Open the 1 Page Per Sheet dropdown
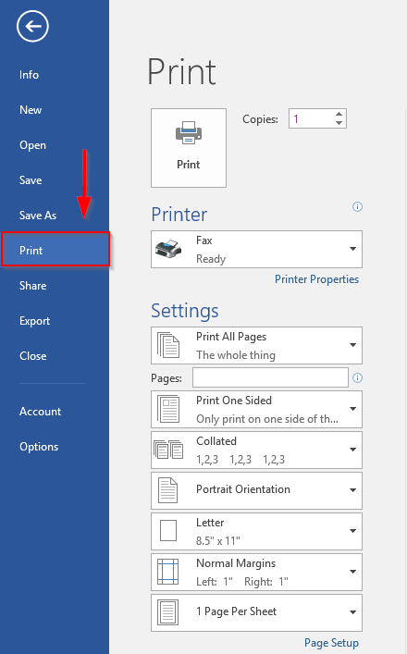This screenshot has height=654, width=407. click(x=256, y=612)
